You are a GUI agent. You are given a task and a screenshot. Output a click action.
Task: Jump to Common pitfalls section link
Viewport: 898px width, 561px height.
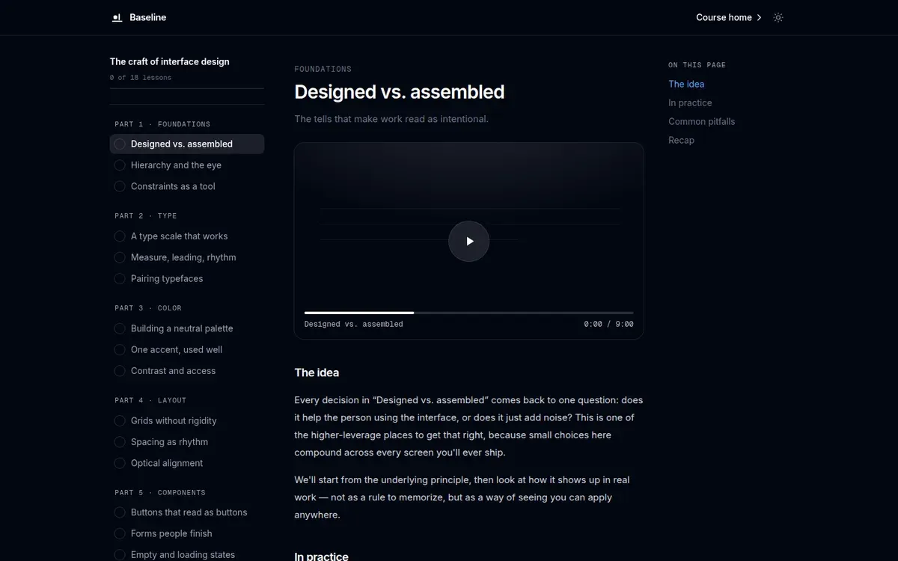click(702, 121)
